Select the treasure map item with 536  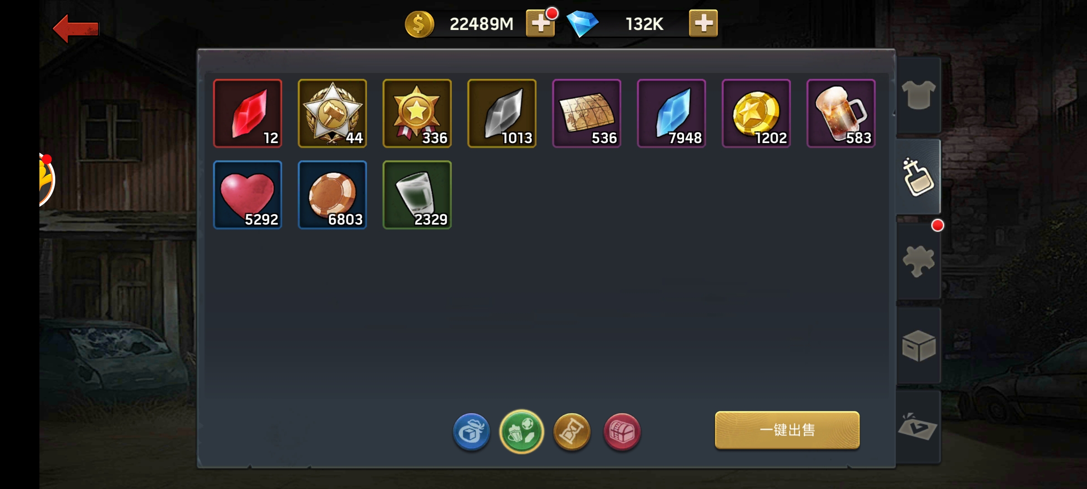(x=587, y=113)
